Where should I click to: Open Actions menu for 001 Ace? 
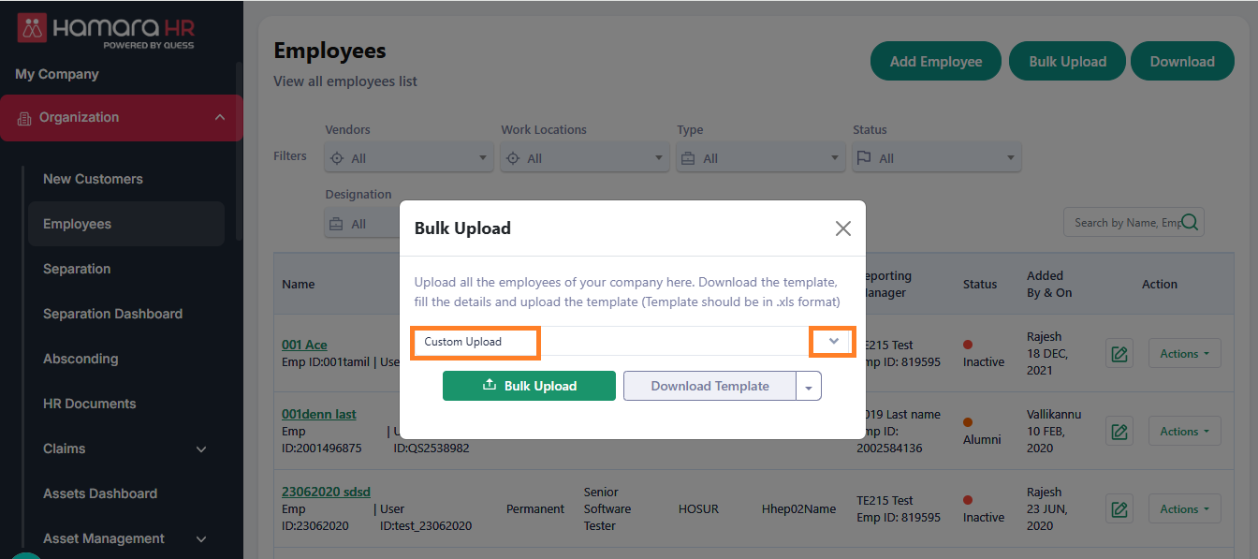click(1184, 354)
